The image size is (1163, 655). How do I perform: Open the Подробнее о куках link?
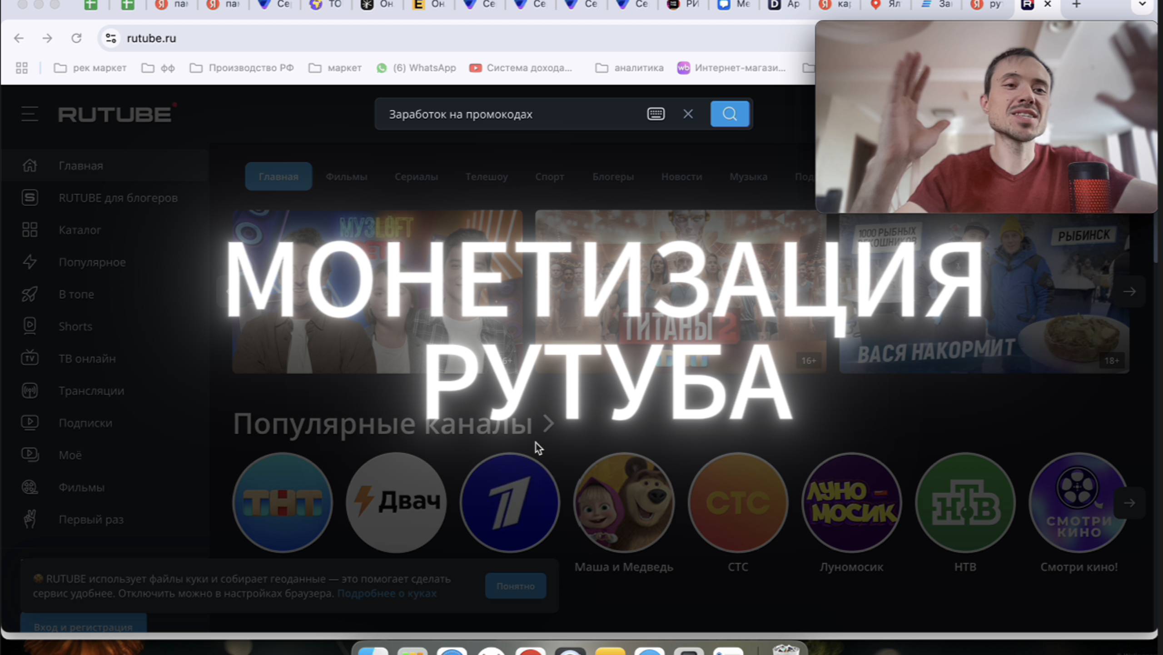click(387, 594)
